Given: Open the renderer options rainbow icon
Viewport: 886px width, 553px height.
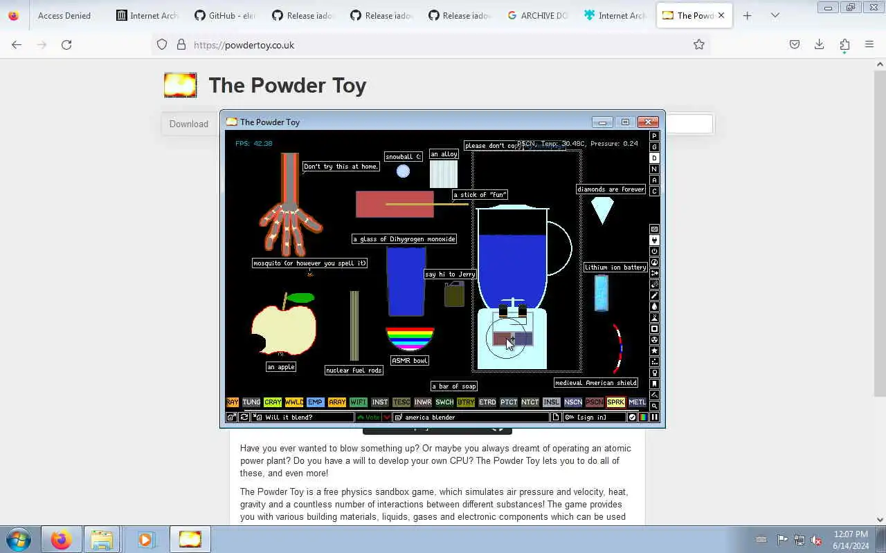Looking at the screenshot, I should 643,418.
